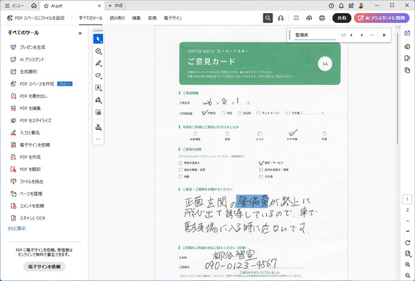Switch to the 電子サイン tab
This screenshot has height=281, width=415.
(173, 18)
